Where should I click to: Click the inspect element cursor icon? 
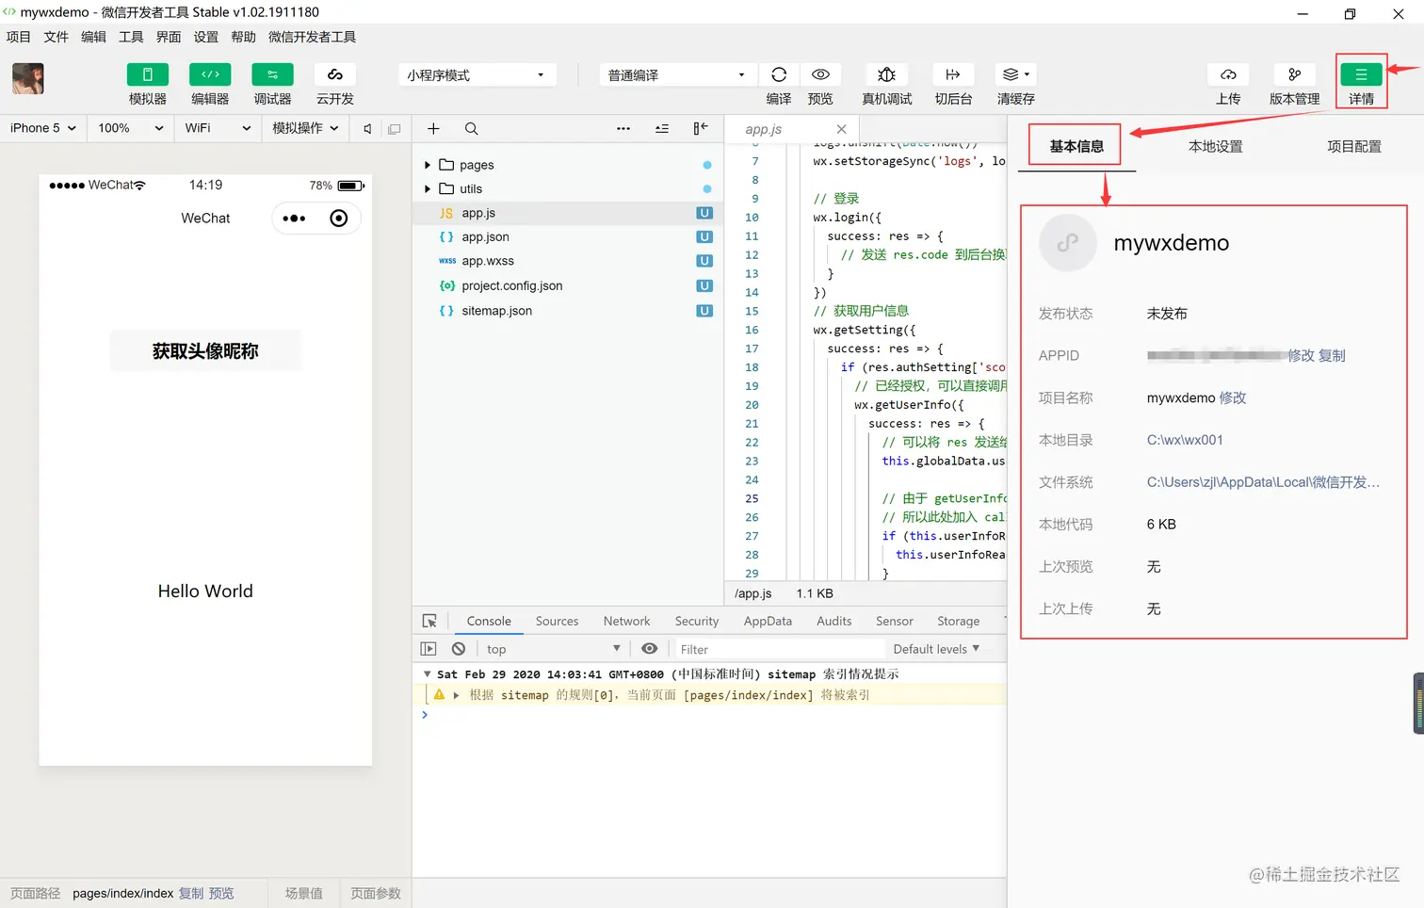coord(429,621)
